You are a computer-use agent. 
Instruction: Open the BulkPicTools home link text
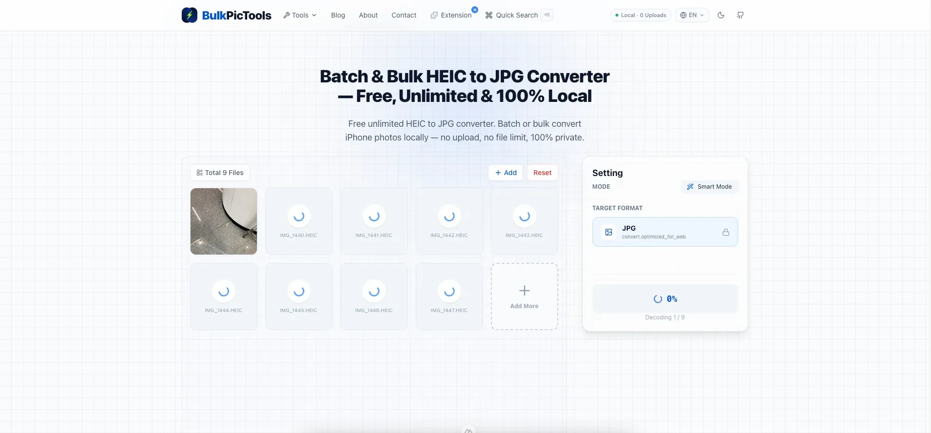[x=236, y=15]
